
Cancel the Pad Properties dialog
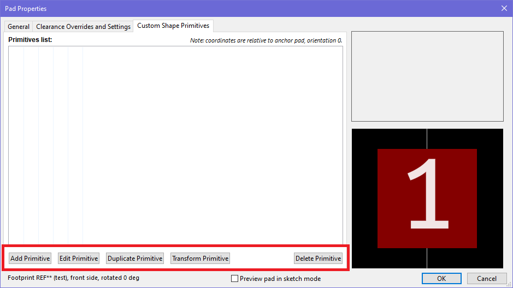point(486,279)
